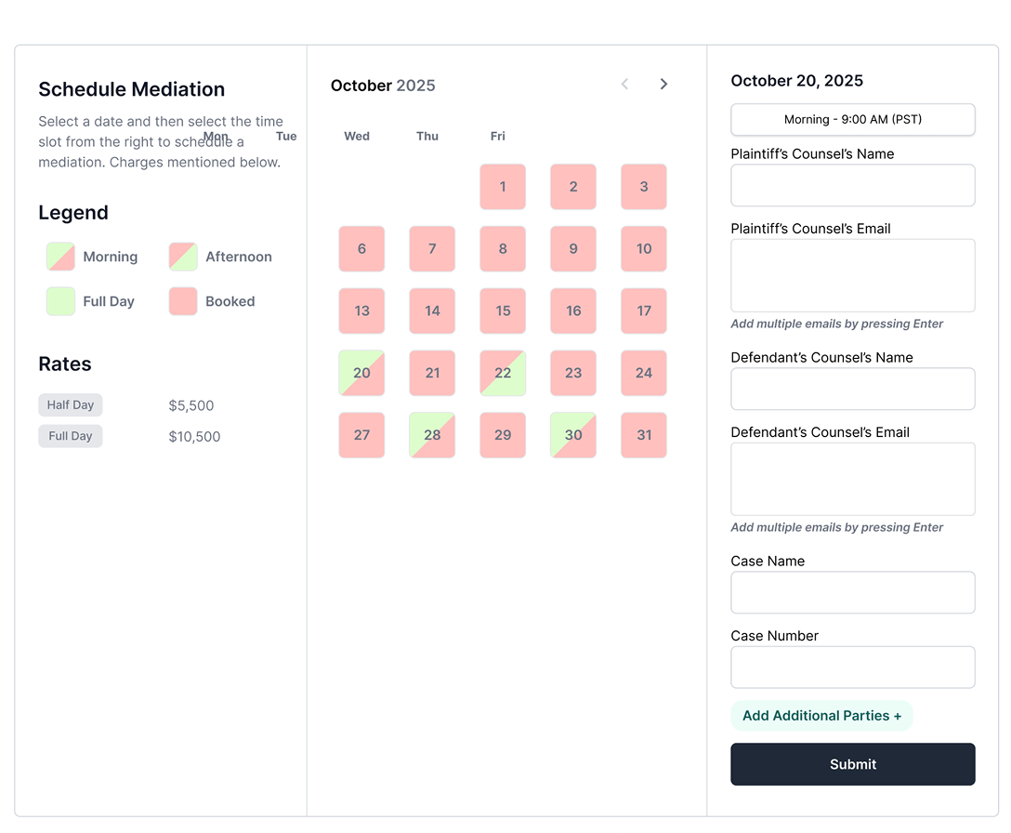Go to next month using right chevron

pos(663,85)
